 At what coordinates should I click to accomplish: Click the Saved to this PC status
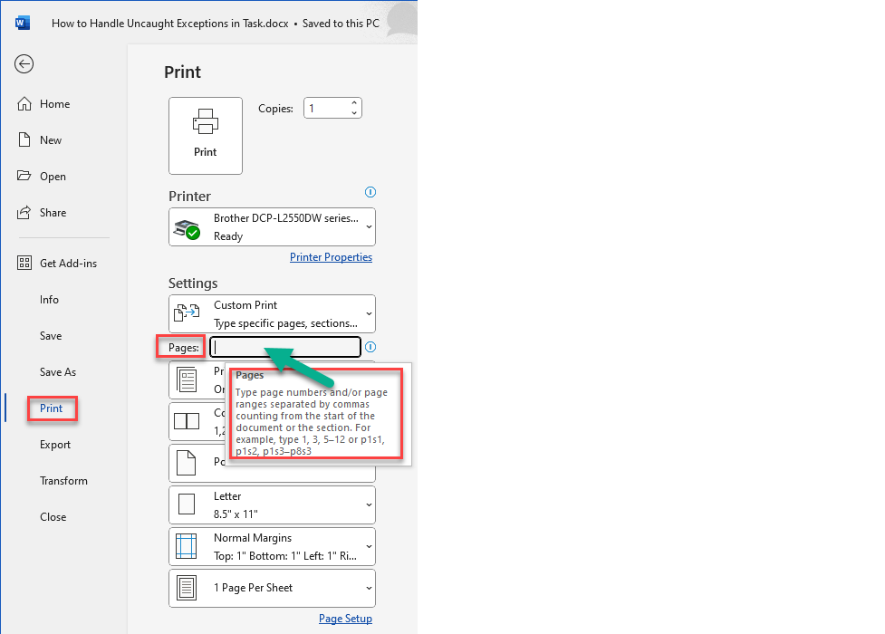click(x=341, y=24)
